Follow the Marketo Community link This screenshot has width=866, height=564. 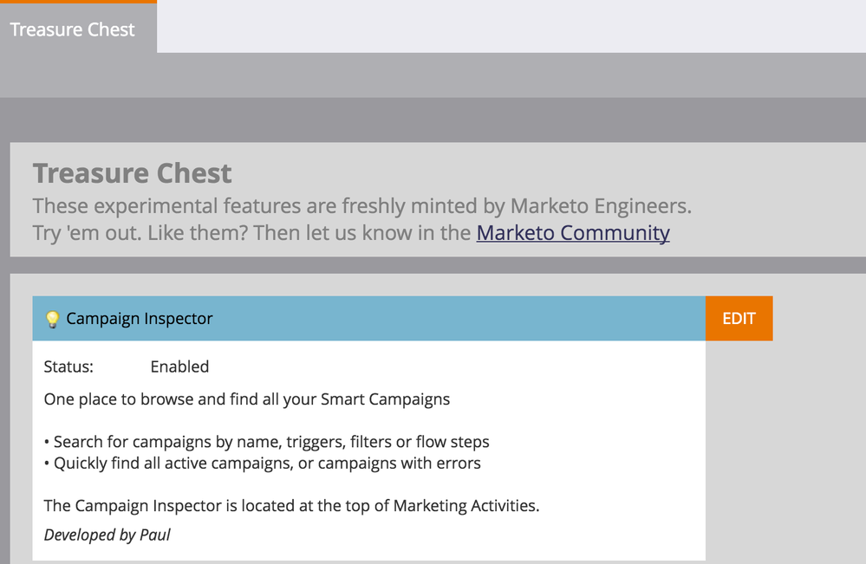[573, 233]
